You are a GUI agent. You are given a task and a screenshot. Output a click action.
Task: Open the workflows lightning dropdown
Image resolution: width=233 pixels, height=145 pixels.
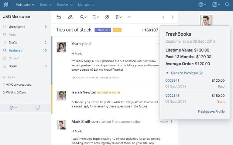point(119,17)
